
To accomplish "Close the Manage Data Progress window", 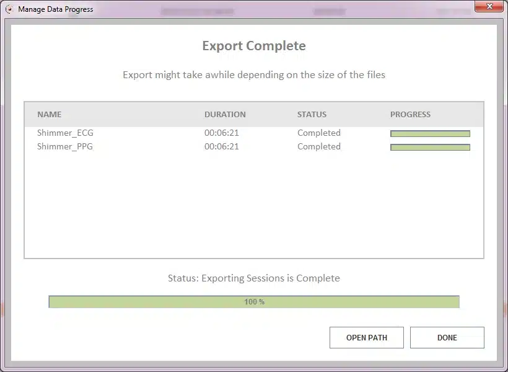I will [x=489, y=6].
